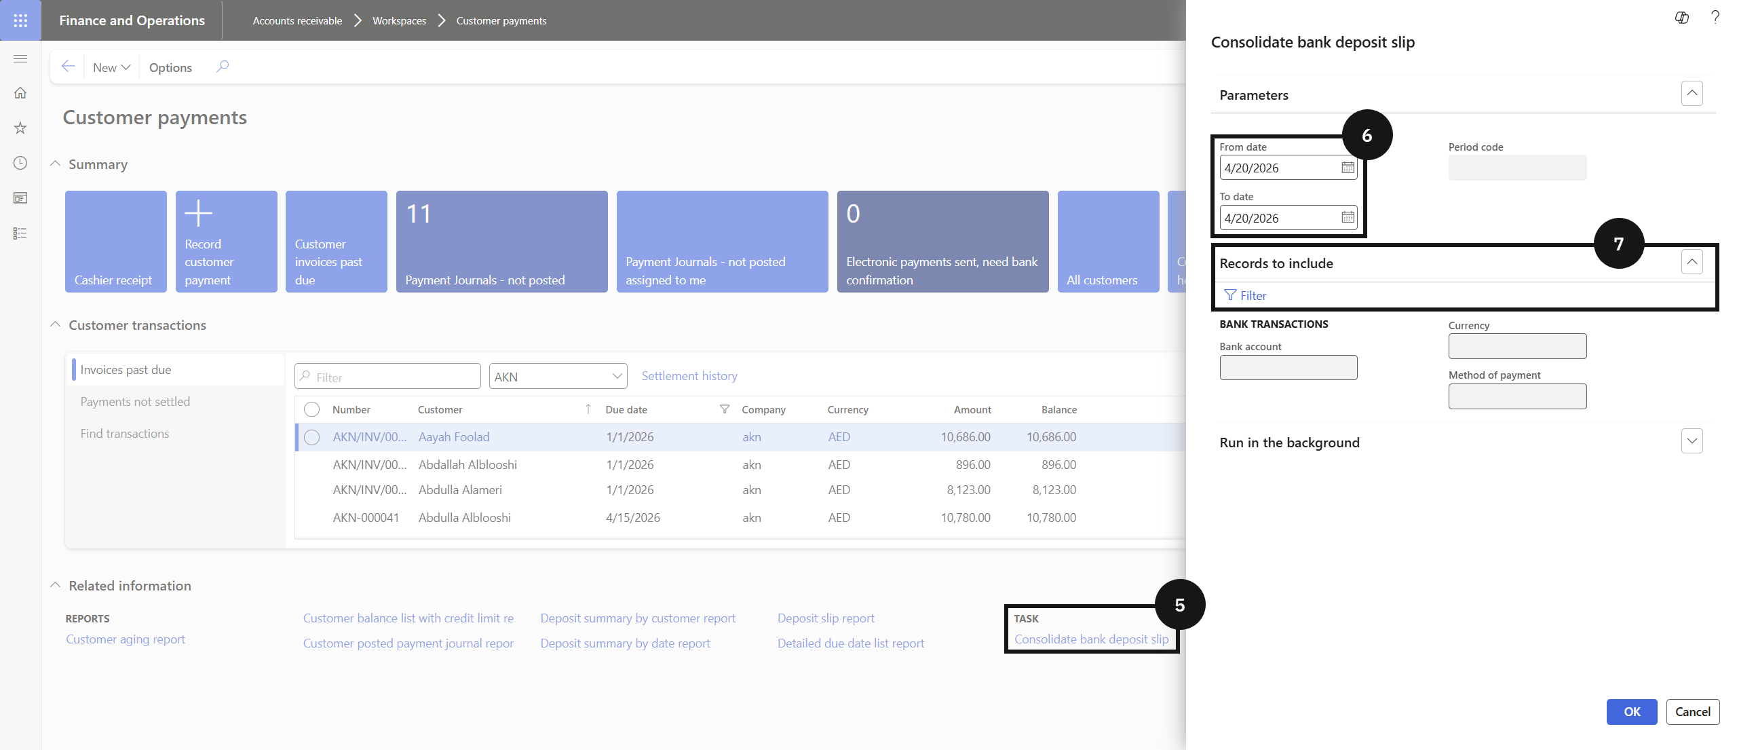Click the Period code field

pos(1517,168)
